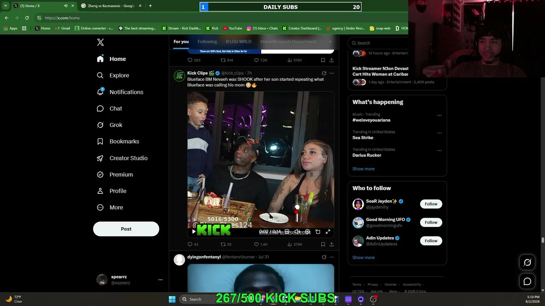Screen dimensions: 545x306
Task: Like the post with 7.2K likes
Action: click(x=261, y=60)
